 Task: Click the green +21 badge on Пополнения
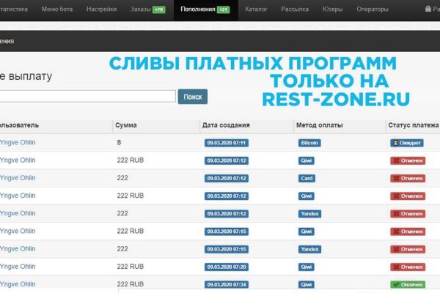pyautogui.click(x=223, y=10)
